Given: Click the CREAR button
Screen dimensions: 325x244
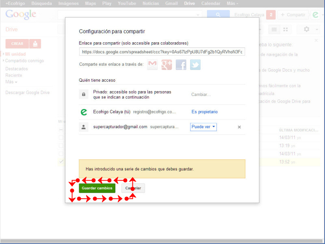Looking at the screenshot, I should click(17, 44).
